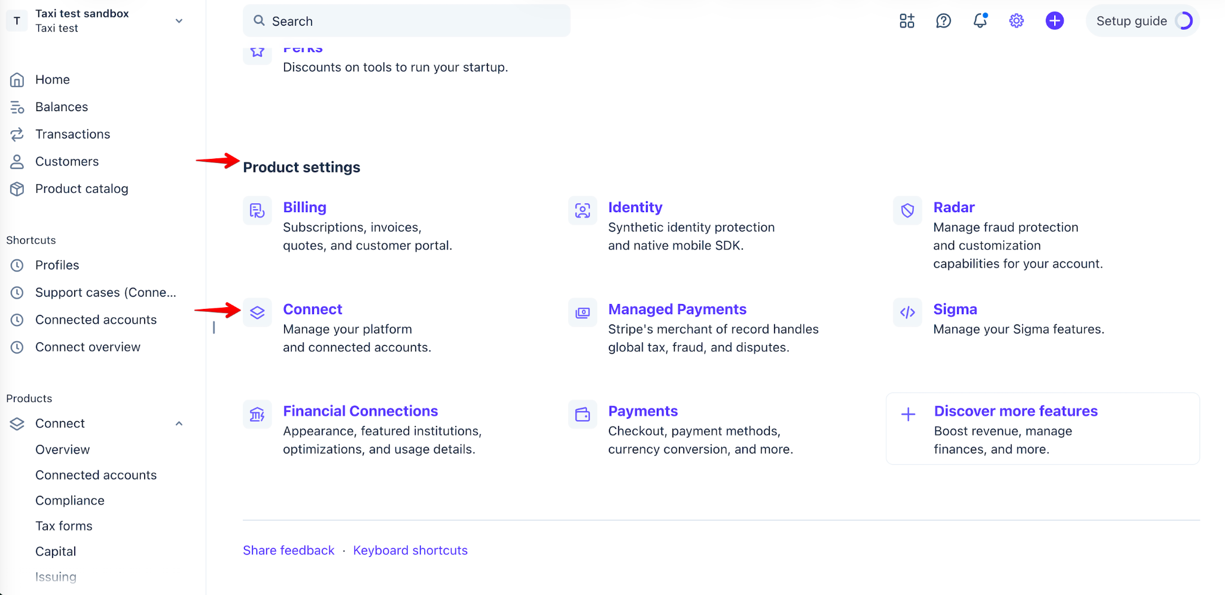Click the blue plus create button
Screen dimensions: 1225x595
pos(1055,21)
